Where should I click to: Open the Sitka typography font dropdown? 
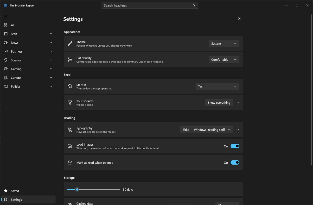pyautogui.click(x=207, y=130)
